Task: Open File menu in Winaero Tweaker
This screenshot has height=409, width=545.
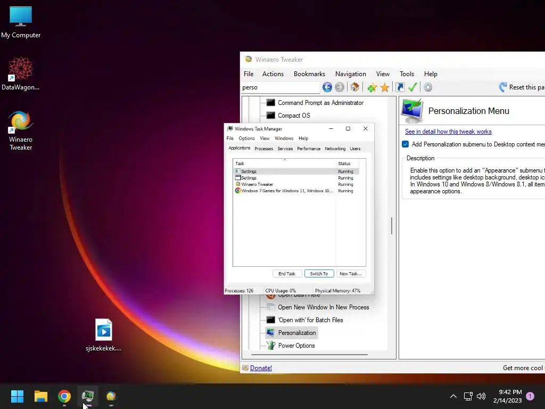Action: tap(249, 73)
